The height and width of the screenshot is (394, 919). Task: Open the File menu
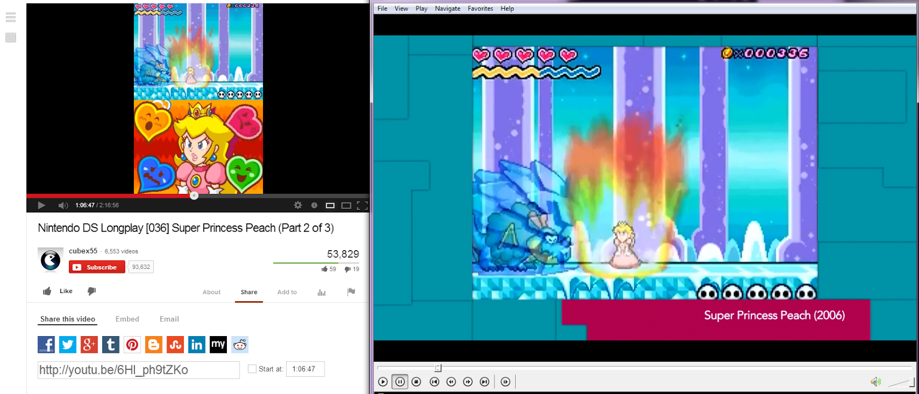pos(383,9)
